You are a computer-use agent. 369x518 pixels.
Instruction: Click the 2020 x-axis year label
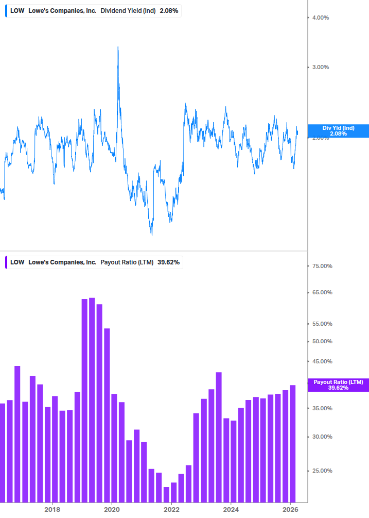[x=112, y=509]
